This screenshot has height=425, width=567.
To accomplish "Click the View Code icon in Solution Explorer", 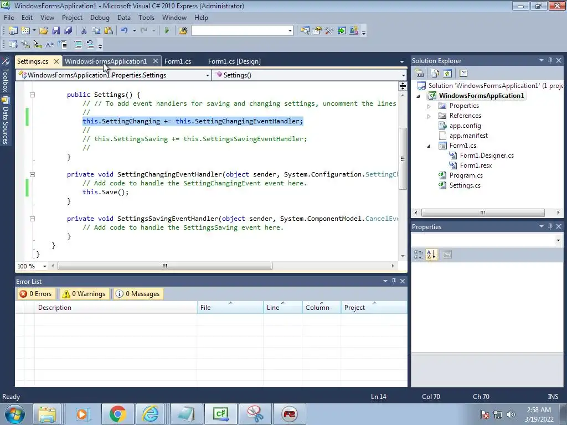I will point(463,74).
